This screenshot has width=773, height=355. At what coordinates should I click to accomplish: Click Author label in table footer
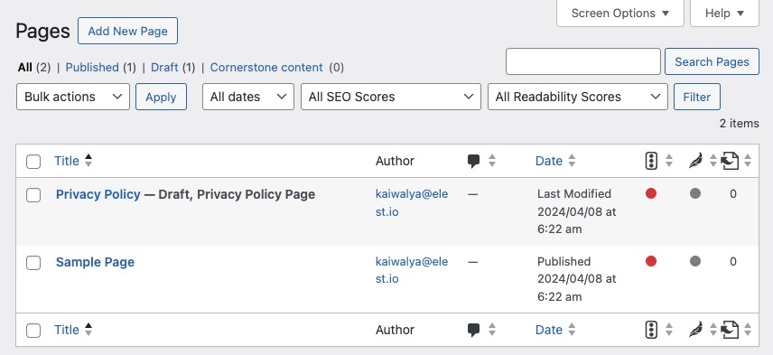pyautogui.click(x=395, y=330)
